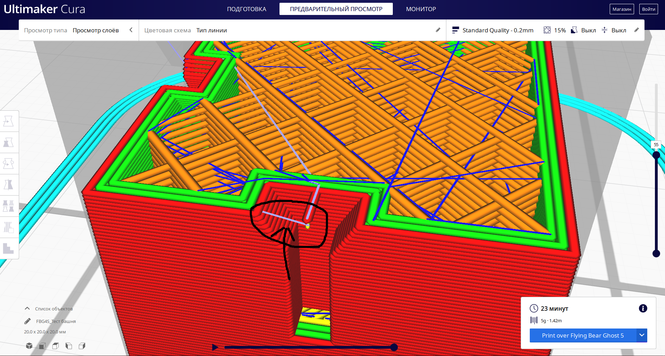Click the Войти sign-in button

648,9
